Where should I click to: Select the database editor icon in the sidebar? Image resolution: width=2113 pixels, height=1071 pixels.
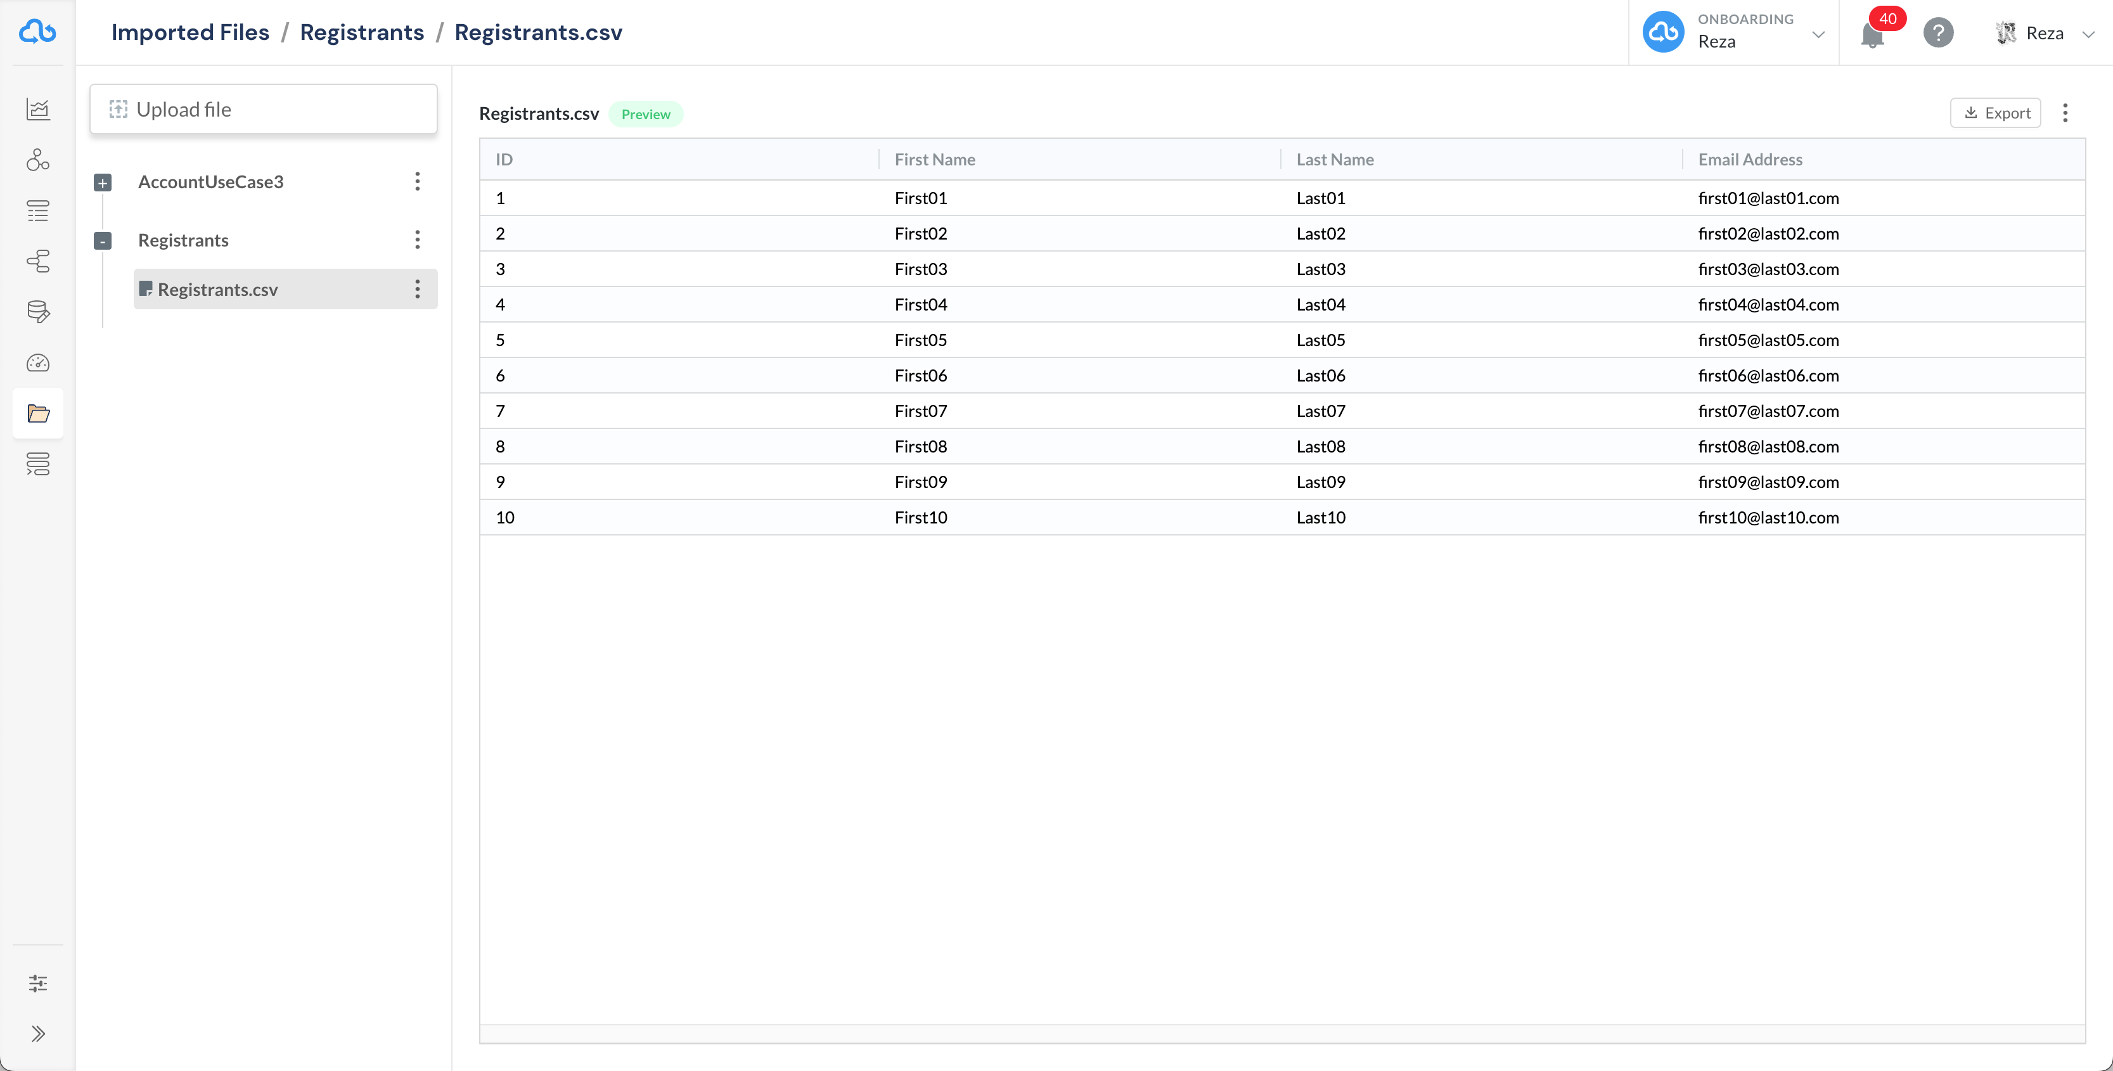click(38, 312)
